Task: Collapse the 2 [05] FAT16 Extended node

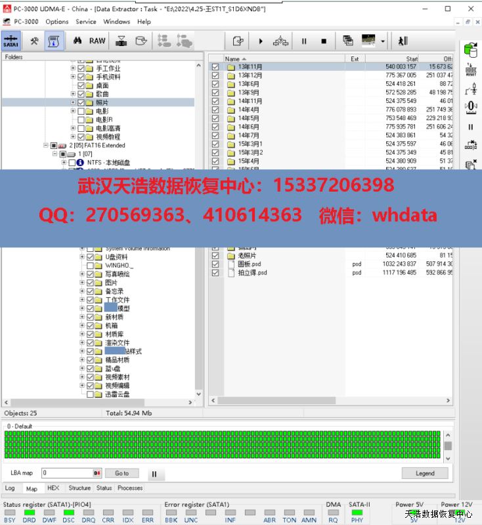Action: tap(45, 145)
